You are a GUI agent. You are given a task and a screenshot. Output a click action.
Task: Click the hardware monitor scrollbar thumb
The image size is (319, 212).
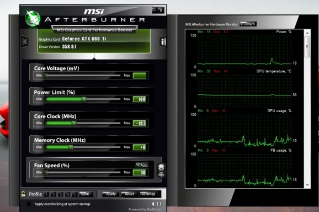tap(307, 47)
